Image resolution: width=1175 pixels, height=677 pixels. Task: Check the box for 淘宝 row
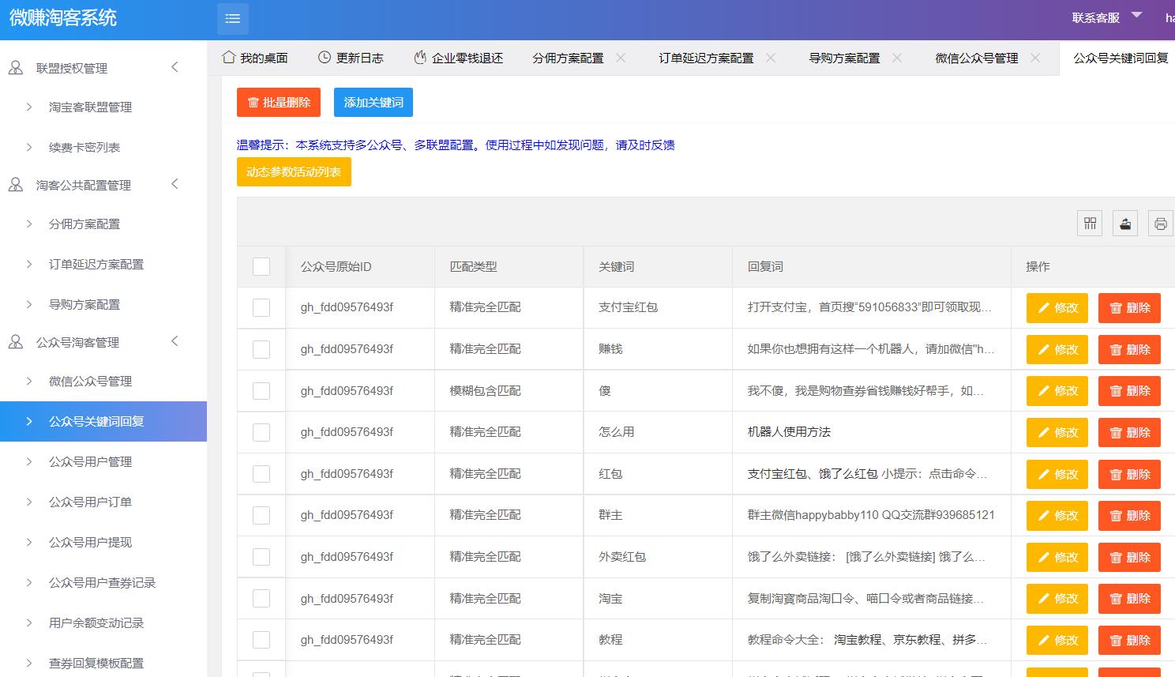pos(261,598)
